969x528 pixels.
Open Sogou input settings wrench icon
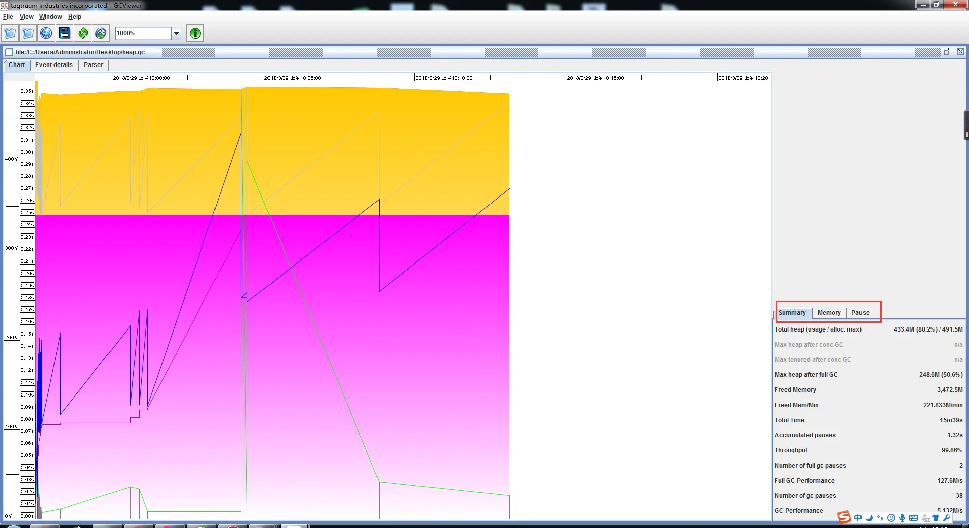(947, 518)
